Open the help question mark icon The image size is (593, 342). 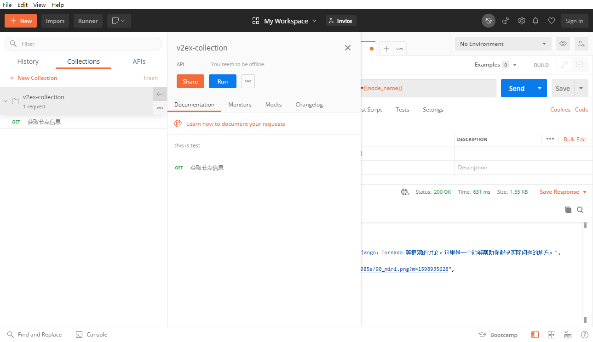(x=585, y=335)
